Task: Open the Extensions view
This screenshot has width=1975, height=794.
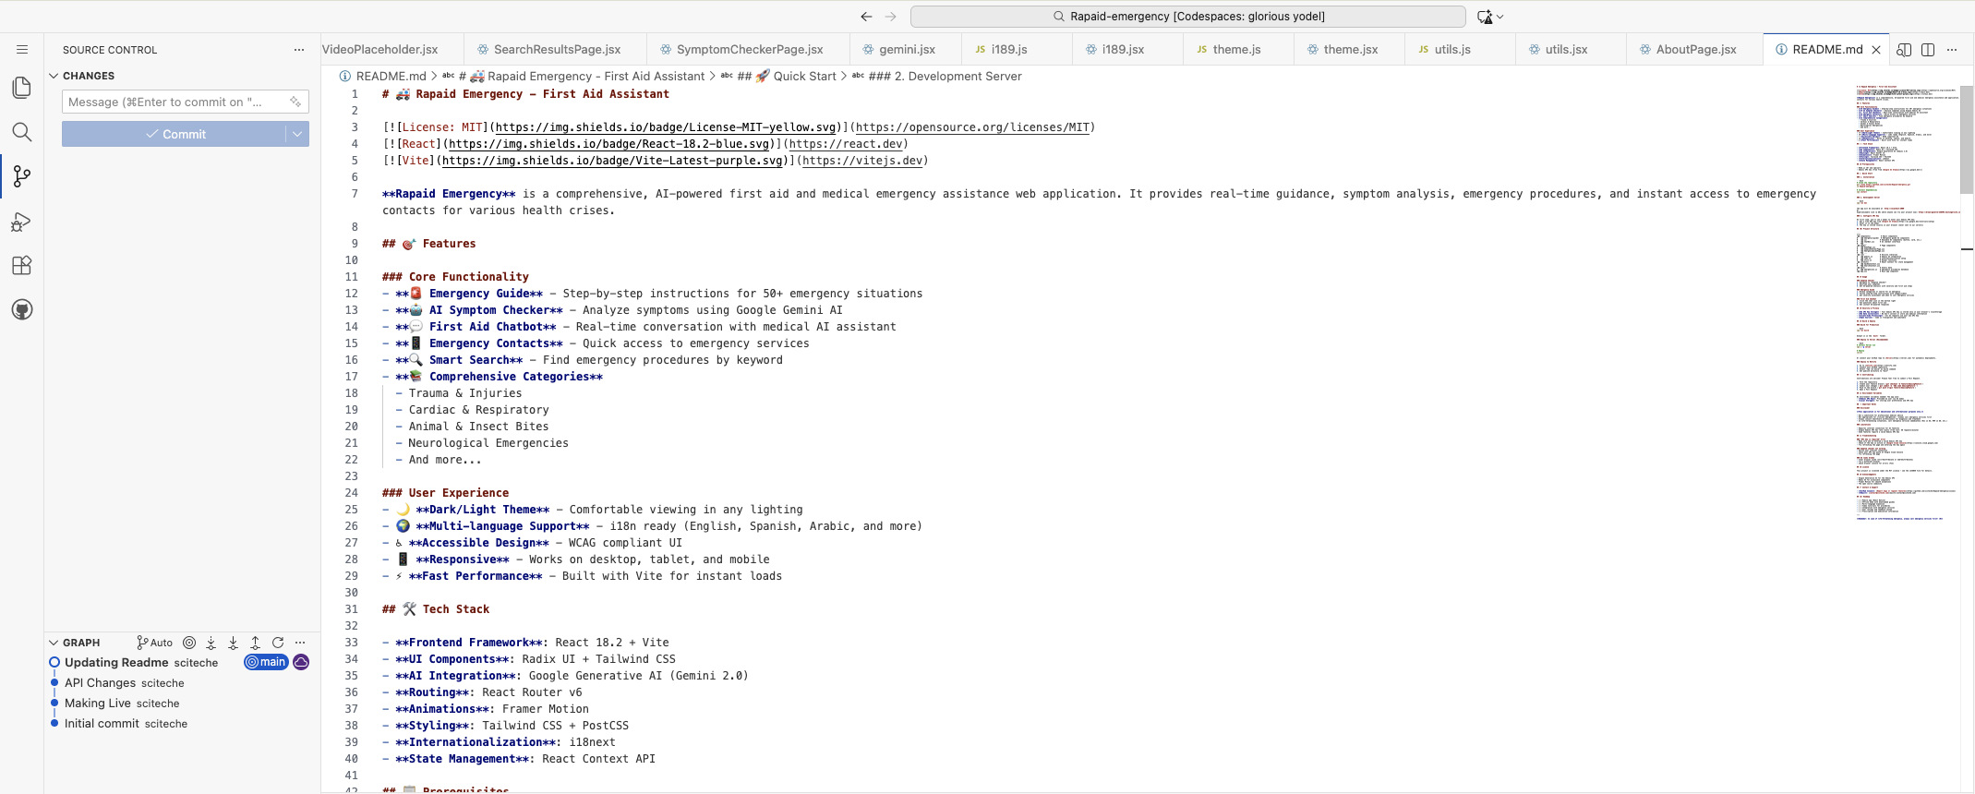Action: [22, 266]
